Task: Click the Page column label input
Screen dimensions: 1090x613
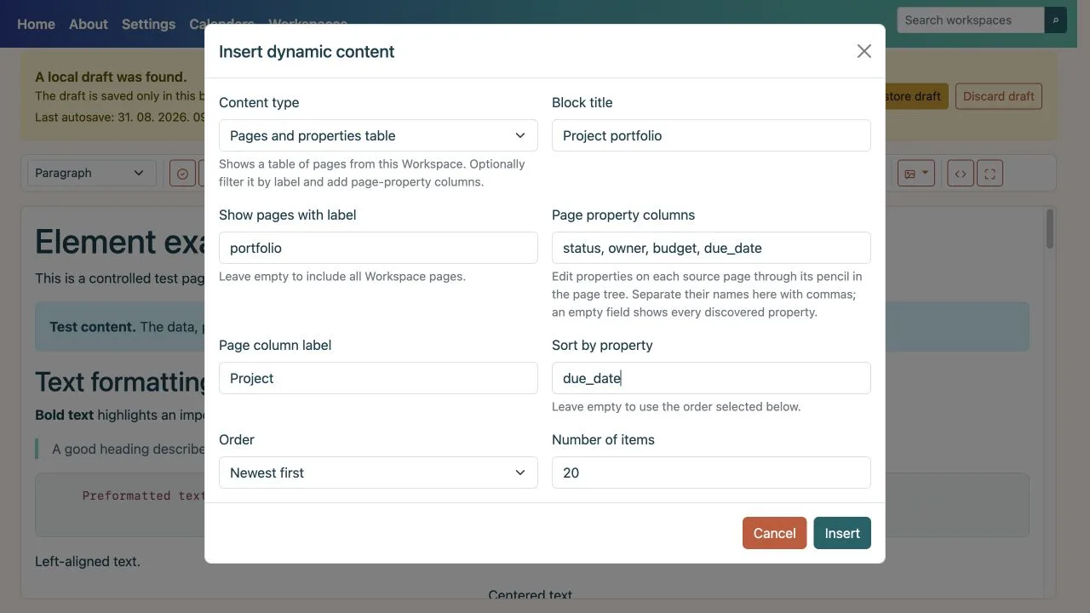Action: click(378, 378)
